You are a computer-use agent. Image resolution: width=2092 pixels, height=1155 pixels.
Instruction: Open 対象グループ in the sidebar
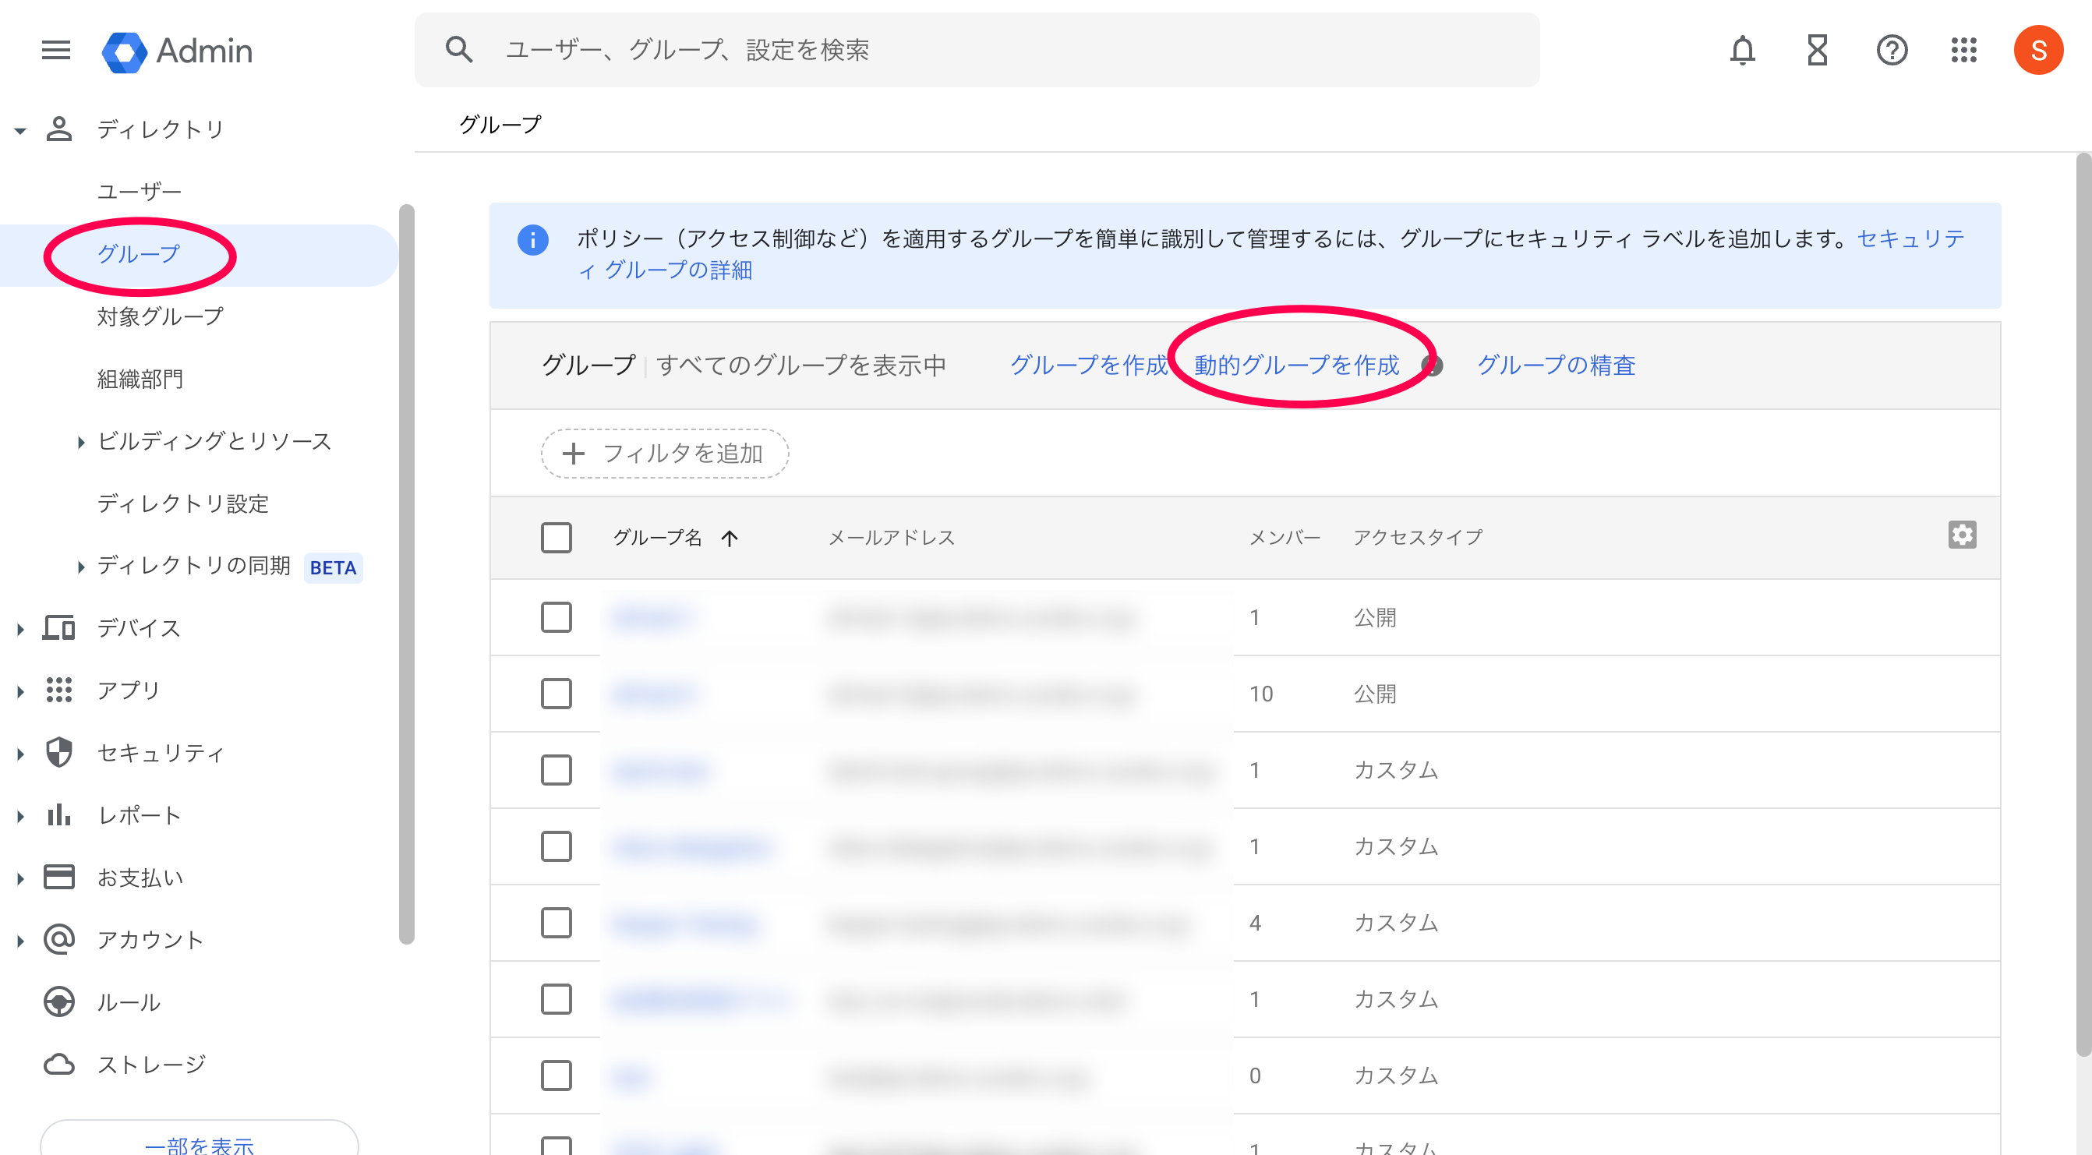pyautogui.click(x=160, y=316)
